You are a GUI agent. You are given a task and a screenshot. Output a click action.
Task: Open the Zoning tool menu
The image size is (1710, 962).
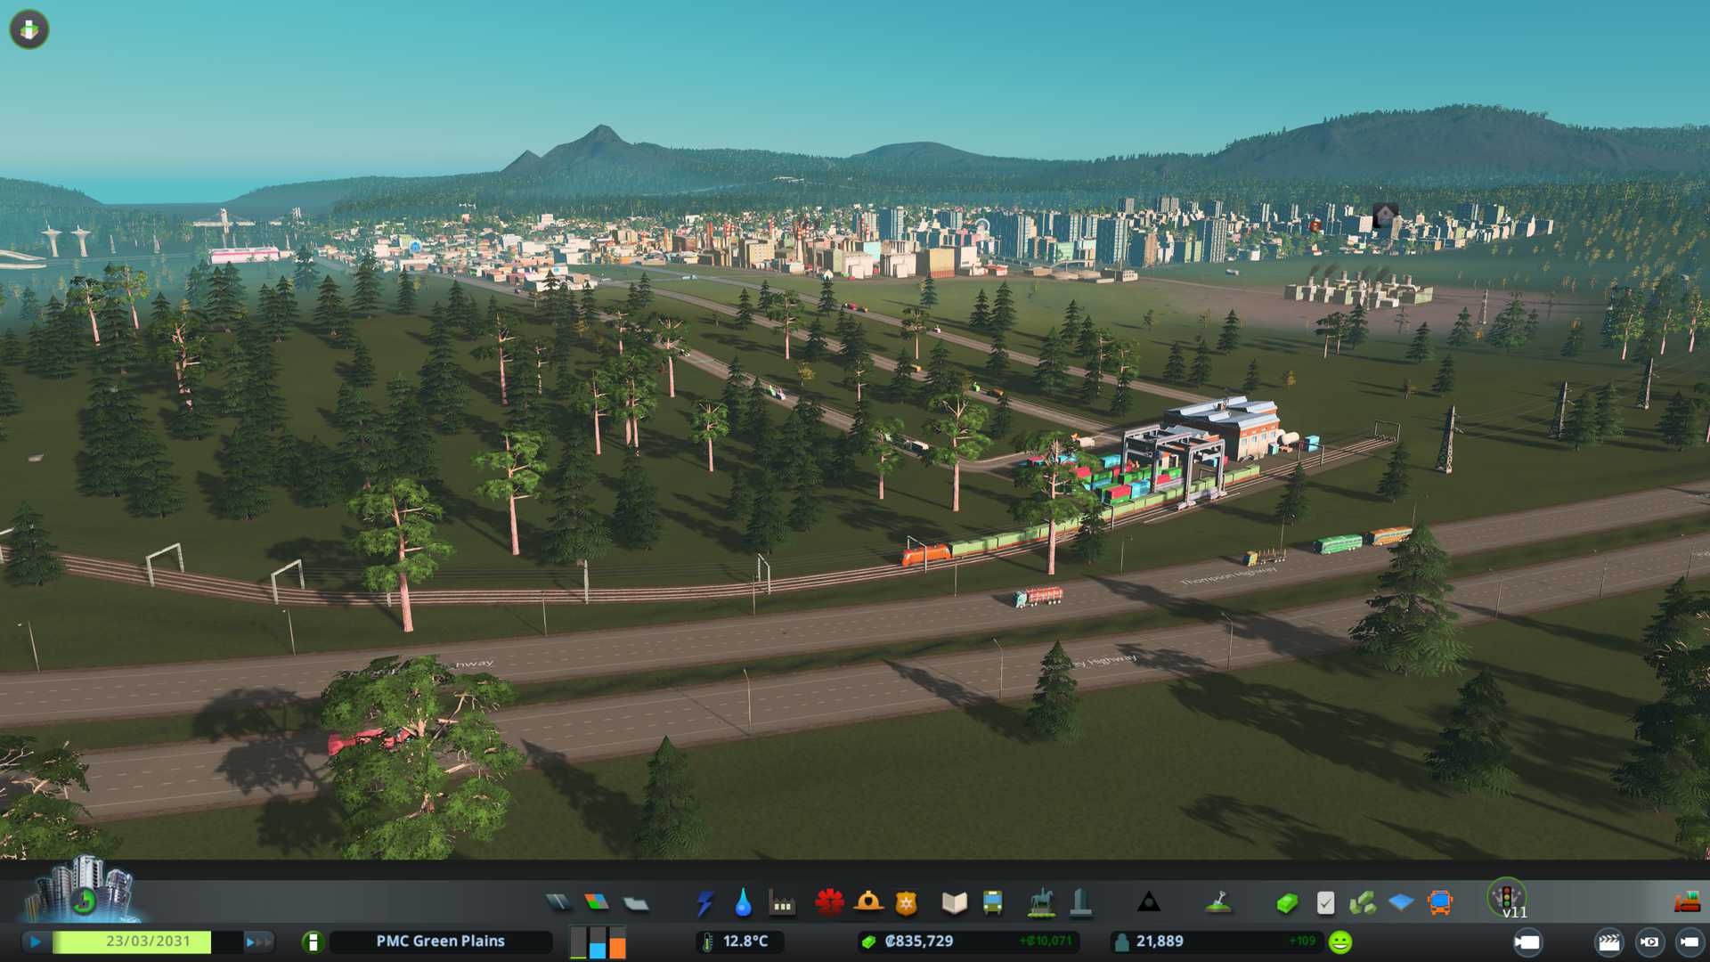pos(597,903)
